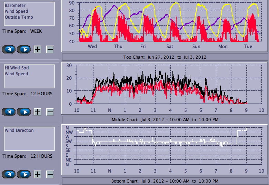The image size is (269, 185).
Task: Click the Top Chart date range bar
Action: tap(165, 57)
